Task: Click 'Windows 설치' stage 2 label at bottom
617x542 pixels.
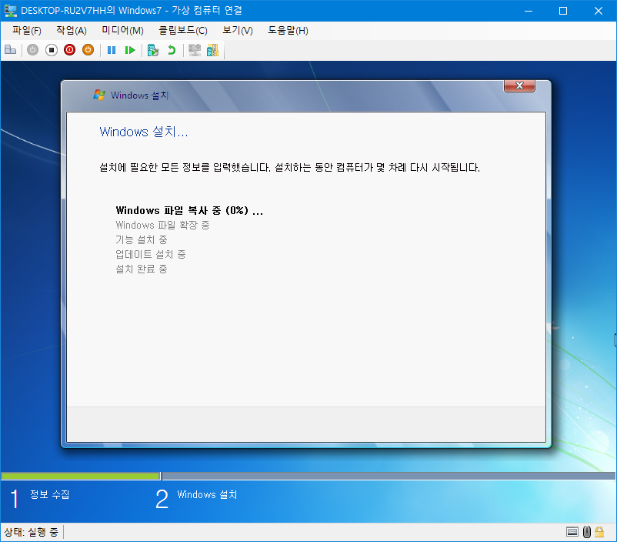Action: 207,494
